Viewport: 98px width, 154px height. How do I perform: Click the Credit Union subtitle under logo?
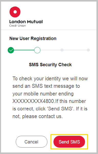[x=18, y=26]
